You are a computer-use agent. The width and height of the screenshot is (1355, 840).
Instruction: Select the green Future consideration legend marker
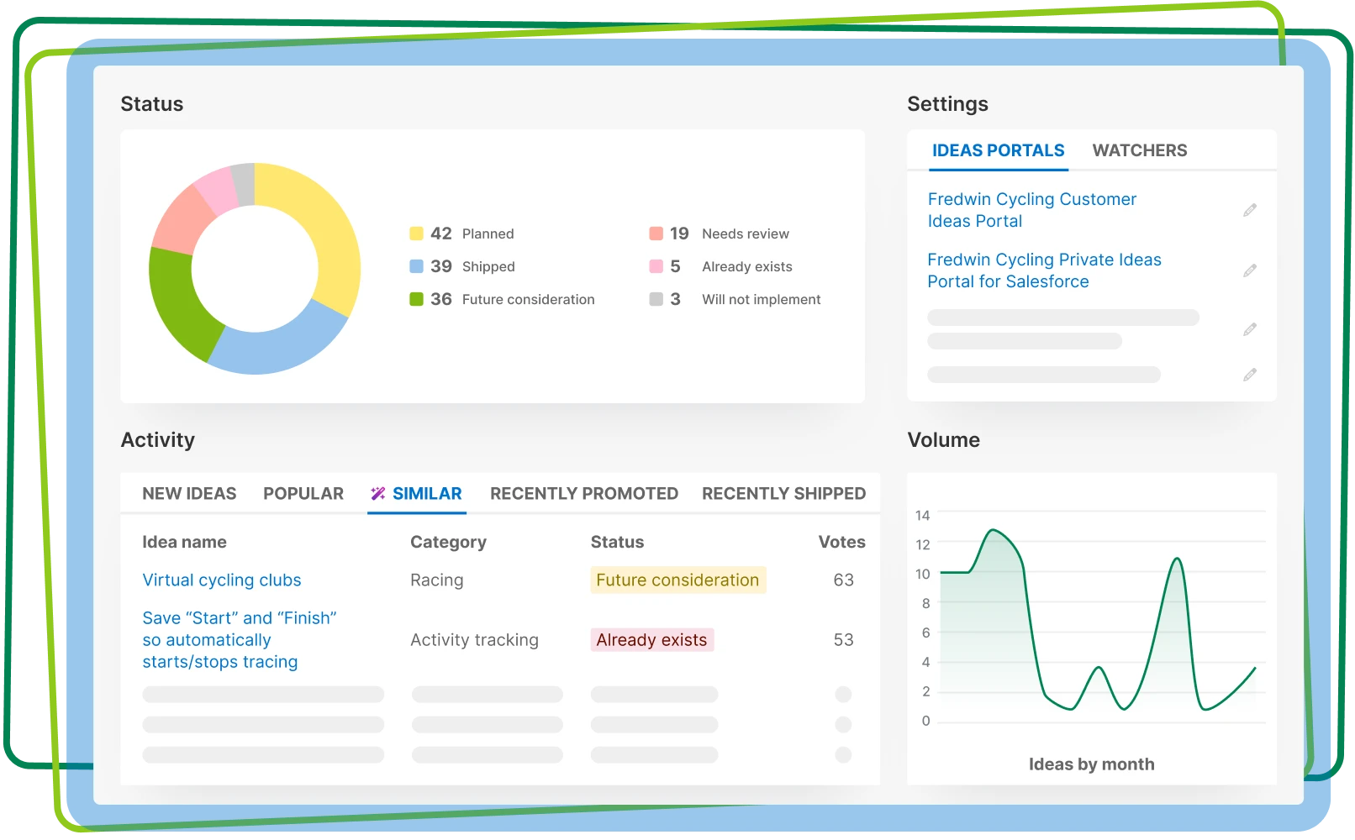[416, 299]
